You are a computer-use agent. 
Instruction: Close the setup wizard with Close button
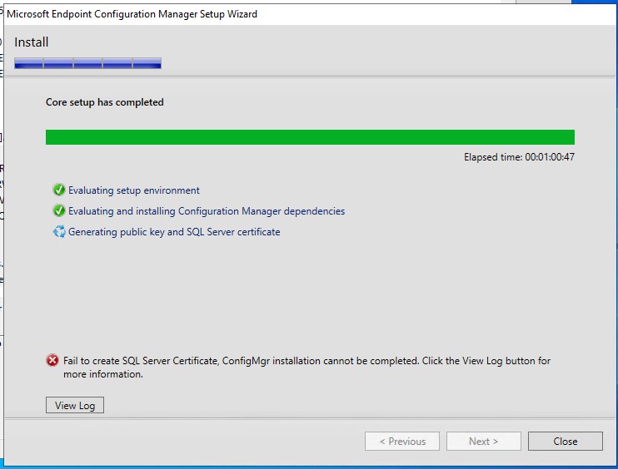(x=566, y=441)
